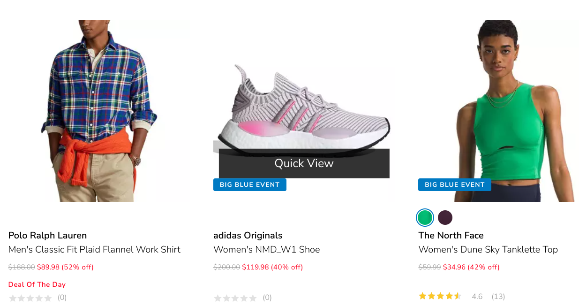This screenshot has height=307, width=579.
Task: Click empty star rating under adidas shoe
Action: 235,298
